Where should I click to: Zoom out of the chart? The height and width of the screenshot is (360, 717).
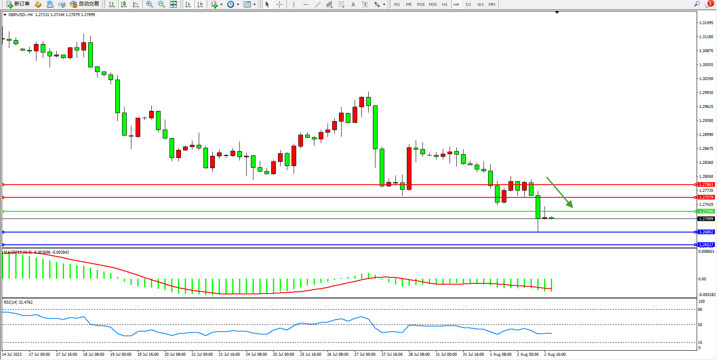(x=161, y=4)
